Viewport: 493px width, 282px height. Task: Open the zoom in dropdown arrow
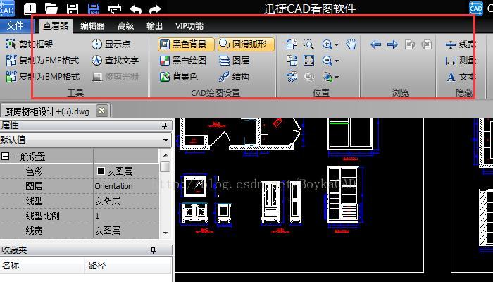click(x=337, y=44)
